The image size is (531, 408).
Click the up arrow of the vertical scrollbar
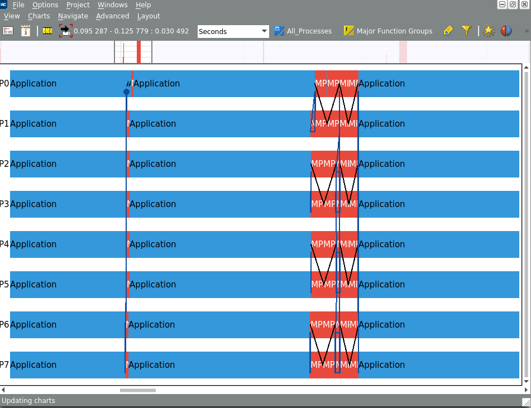(527, 68)
